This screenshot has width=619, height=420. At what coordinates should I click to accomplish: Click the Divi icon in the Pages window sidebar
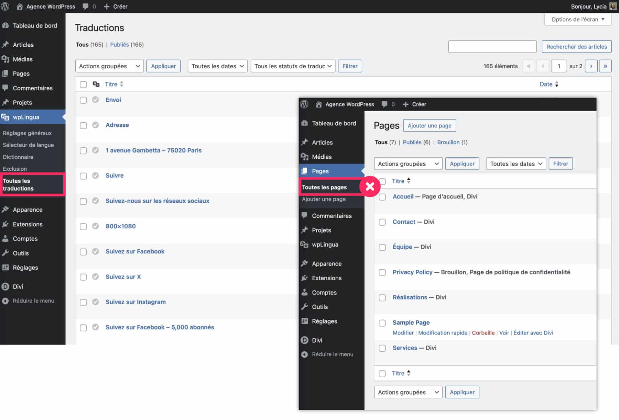pyautogui.click(x=304, y=340)
